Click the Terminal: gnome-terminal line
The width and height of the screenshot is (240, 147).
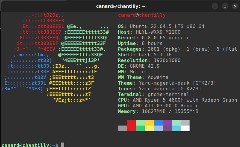click(x=154, y=94)
